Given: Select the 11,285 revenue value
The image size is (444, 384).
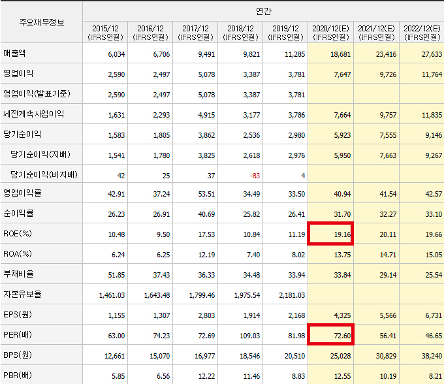Looking at the screenshot, I should pyautogui.click(x=294, y=54).
